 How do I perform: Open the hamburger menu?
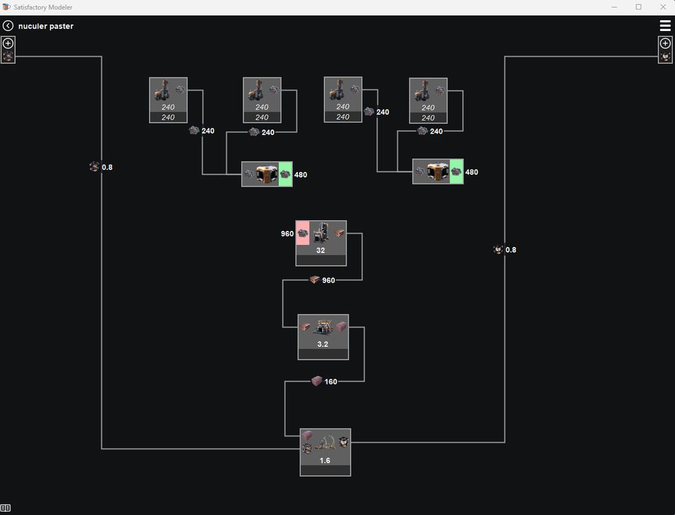point(665,26)
